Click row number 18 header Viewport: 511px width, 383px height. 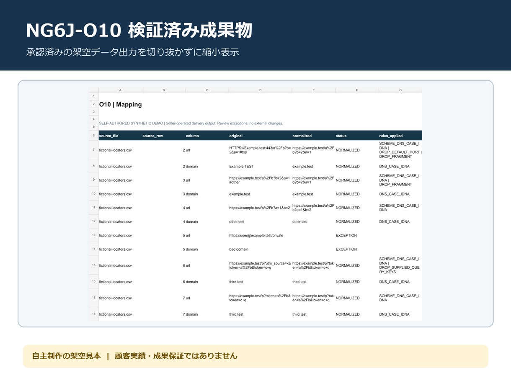(94, 314)
